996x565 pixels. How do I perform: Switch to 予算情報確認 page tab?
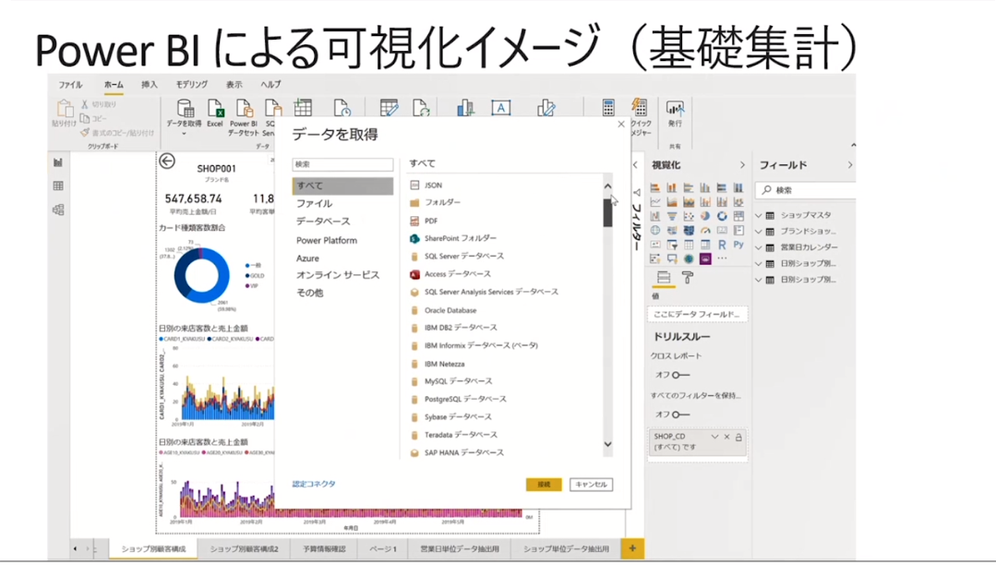324,549
